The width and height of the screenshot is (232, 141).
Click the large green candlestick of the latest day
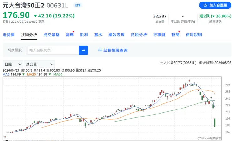click(215, 123)
